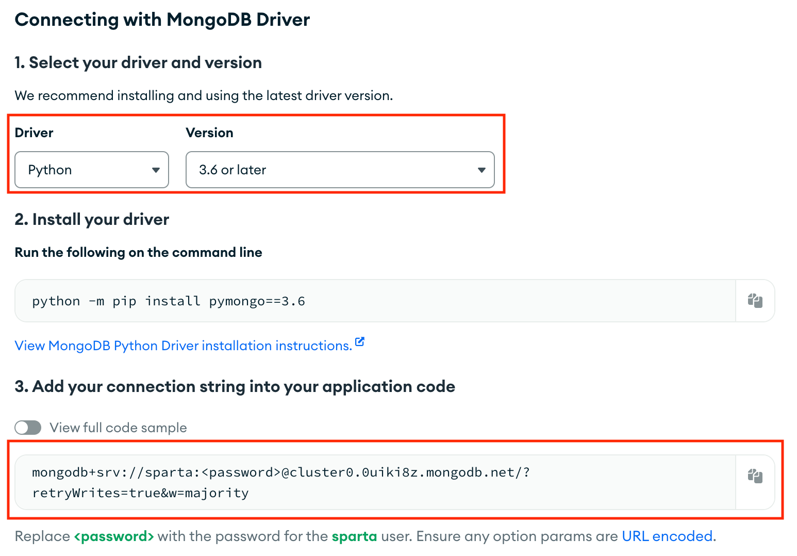Click 'Run the following on the command line'
This screenshot has width=797, height=556.
coord(139,252)
